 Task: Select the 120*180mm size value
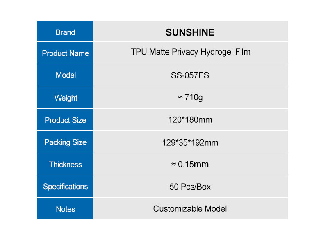pos(190,120)
